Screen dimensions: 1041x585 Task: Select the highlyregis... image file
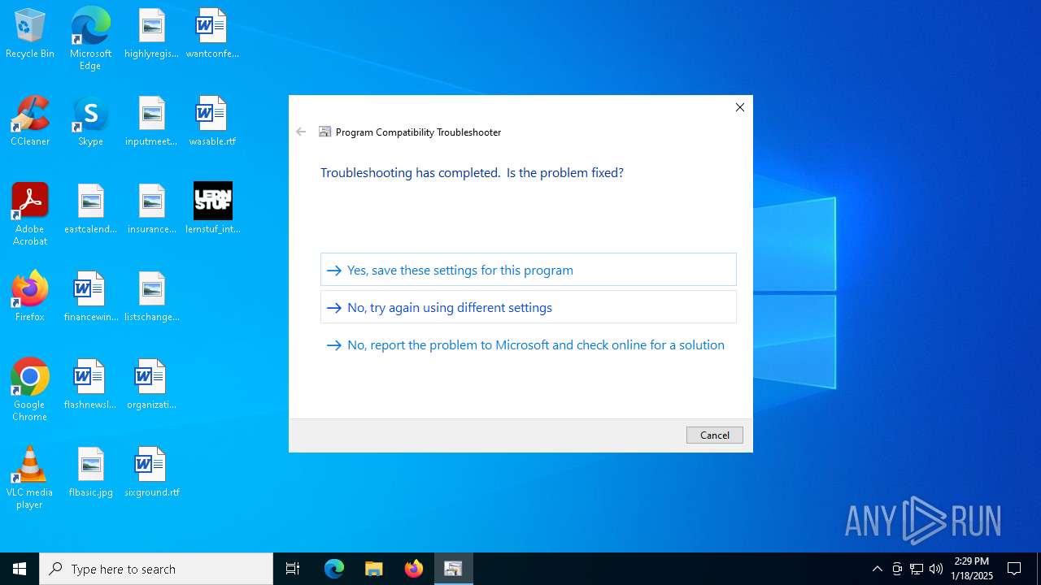[x=151, y=34]
